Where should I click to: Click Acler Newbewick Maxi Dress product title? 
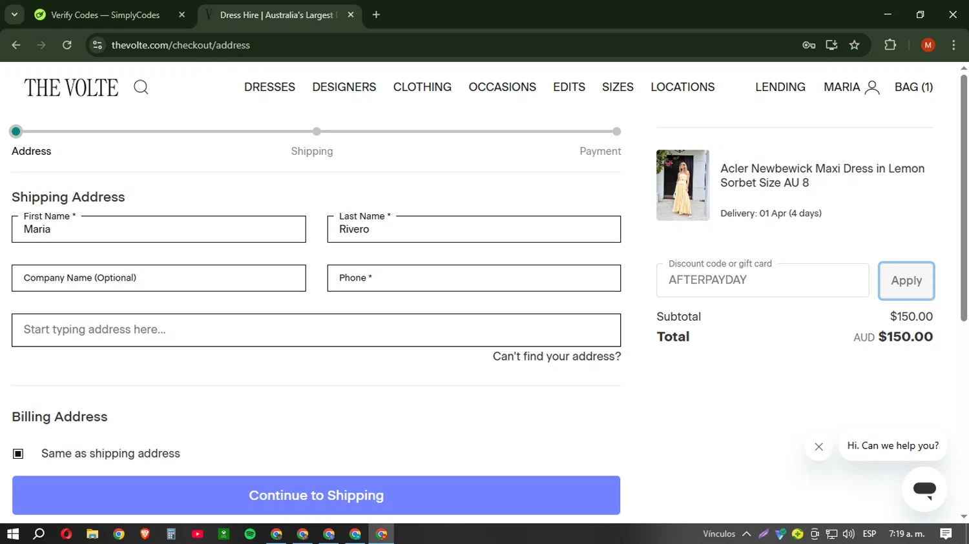[x=822, y=176]
